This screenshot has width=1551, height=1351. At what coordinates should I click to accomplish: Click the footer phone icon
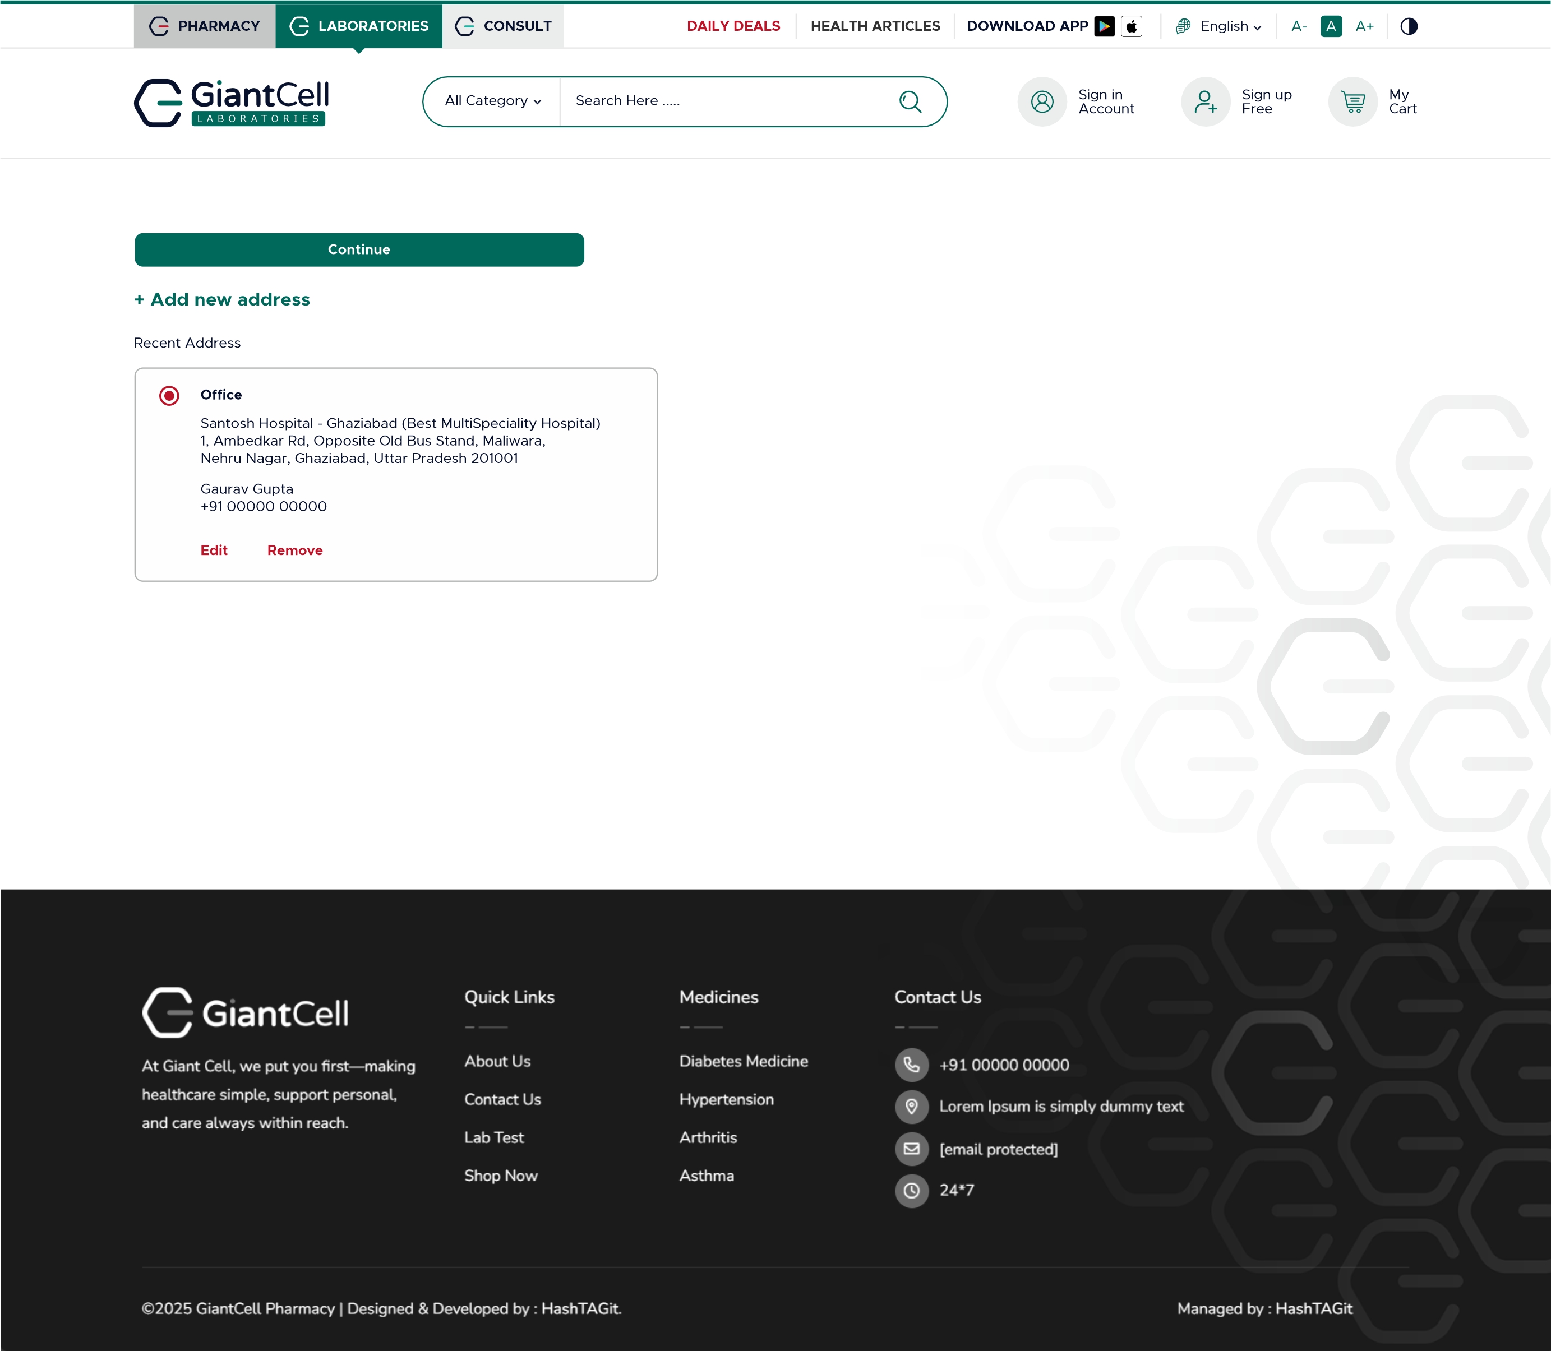912,1065
